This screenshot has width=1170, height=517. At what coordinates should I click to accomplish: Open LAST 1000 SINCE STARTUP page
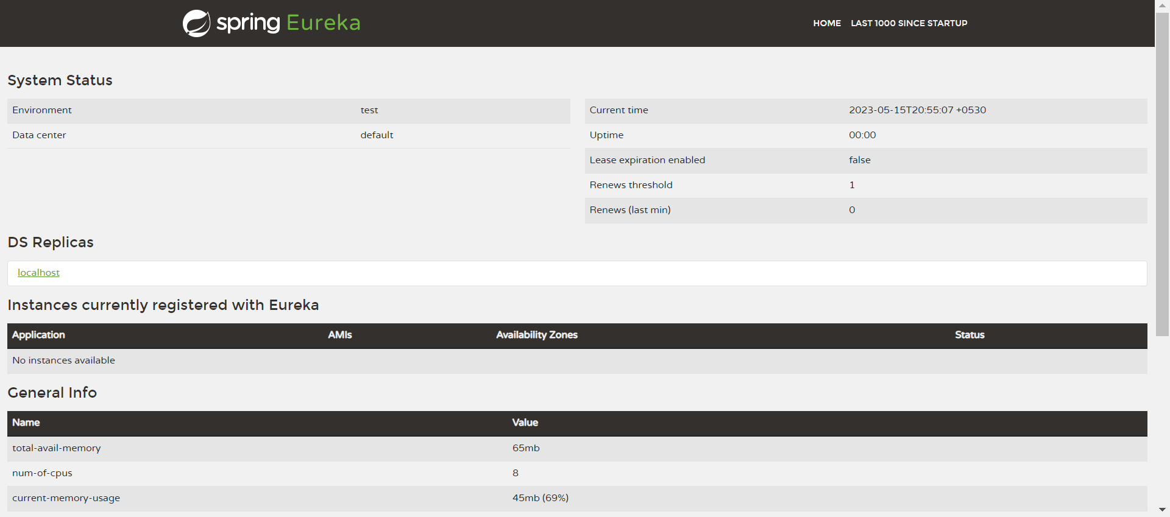pos(909,23)
